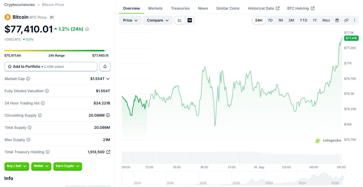Open the Compare dropdown
Image resolution: width=363 pixels, height=187 pixels.
point(158,20)
